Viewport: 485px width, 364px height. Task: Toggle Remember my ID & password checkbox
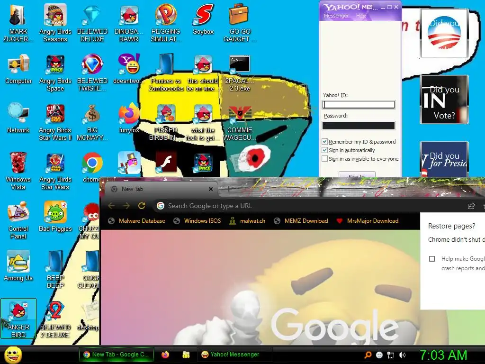pos(324,141)
